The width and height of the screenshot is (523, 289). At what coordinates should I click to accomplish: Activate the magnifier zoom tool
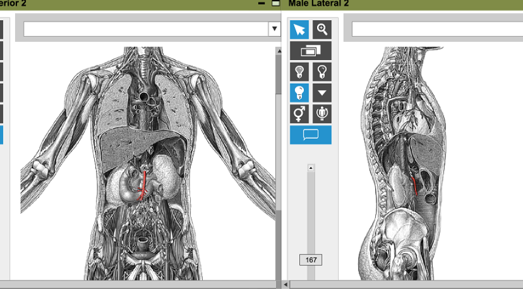(x=322, y=29)
